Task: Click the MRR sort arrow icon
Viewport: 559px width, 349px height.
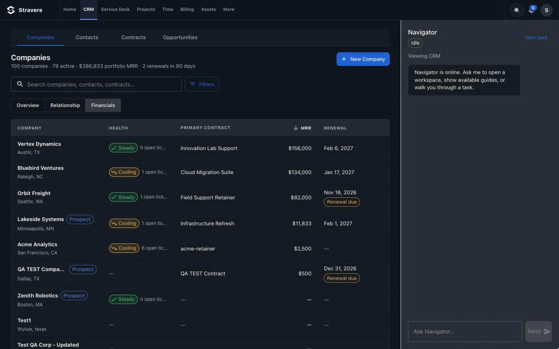Action: pyautogui.click(x=296, y=128)
